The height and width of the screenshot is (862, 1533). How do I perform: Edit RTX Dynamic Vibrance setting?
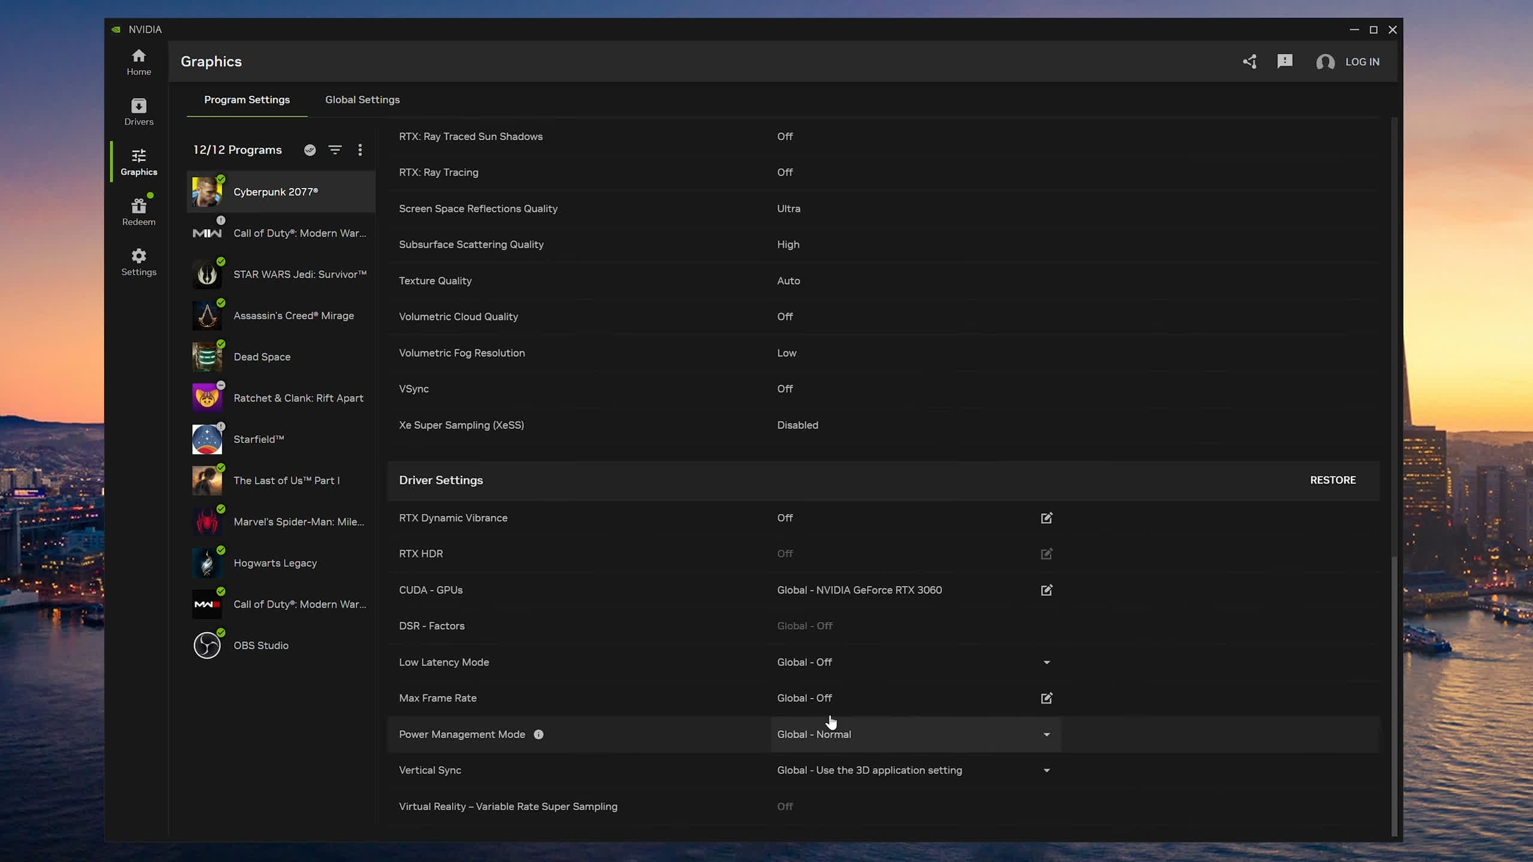1046,518
